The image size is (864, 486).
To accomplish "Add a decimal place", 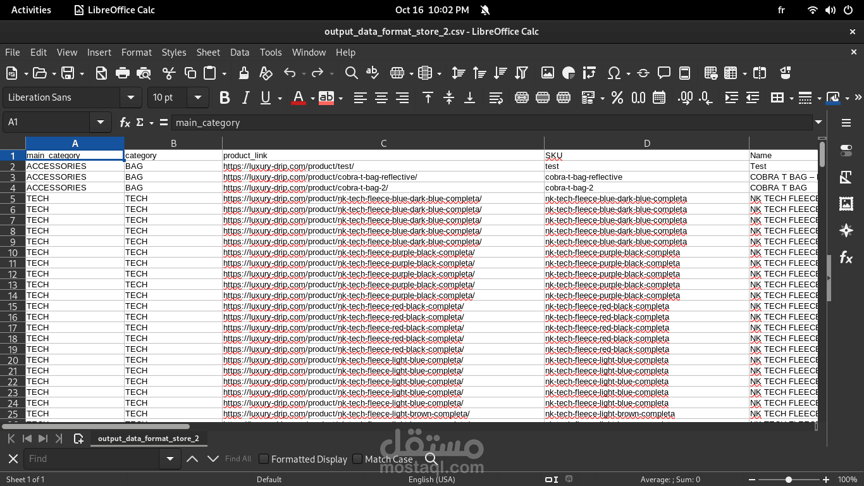I will tap(685, 97).
